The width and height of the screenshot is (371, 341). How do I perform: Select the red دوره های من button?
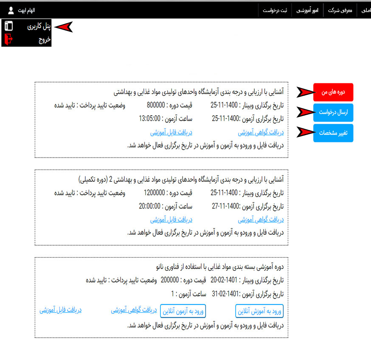(333, 92)
